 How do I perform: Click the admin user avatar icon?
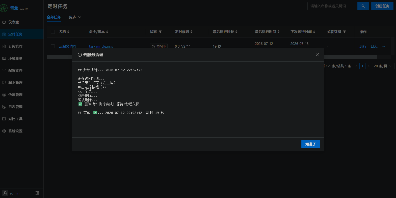[x=5, y=193]
